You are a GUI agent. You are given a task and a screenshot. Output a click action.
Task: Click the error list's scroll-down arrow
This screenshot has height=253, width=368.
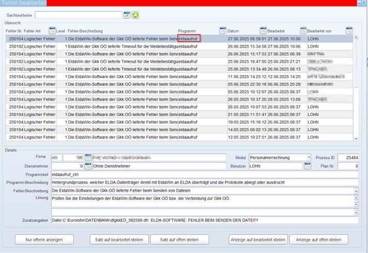[356, 139]
